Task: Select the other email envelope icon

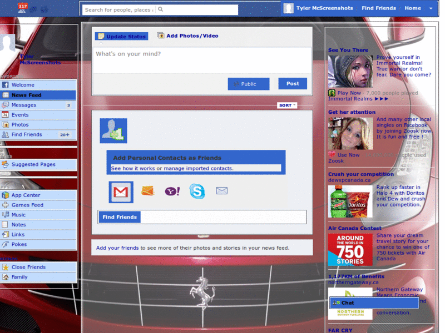Action: tap(221, 190)
